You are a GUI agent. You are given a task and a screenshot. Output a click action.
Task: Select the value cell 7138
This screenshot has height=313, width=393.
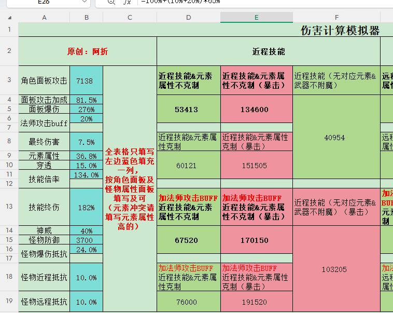point(87,80)
